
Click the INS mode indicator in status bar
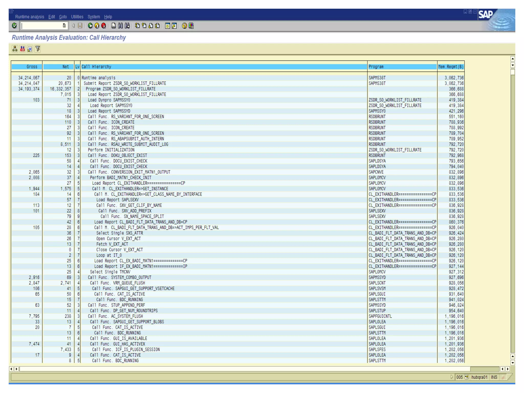tap(494, 377)
